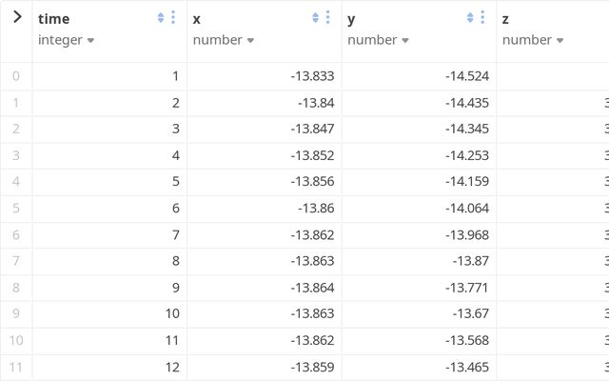609x381 pixels.
Task: Change z column number type dropdown
Action: pos(533,40)
